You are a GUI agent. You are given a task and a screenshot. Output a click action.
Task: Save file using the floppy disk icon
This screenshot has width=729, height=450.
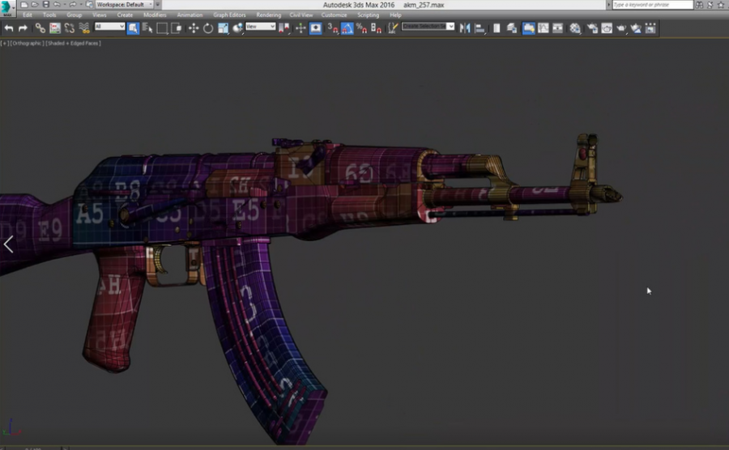coord(45,5)
